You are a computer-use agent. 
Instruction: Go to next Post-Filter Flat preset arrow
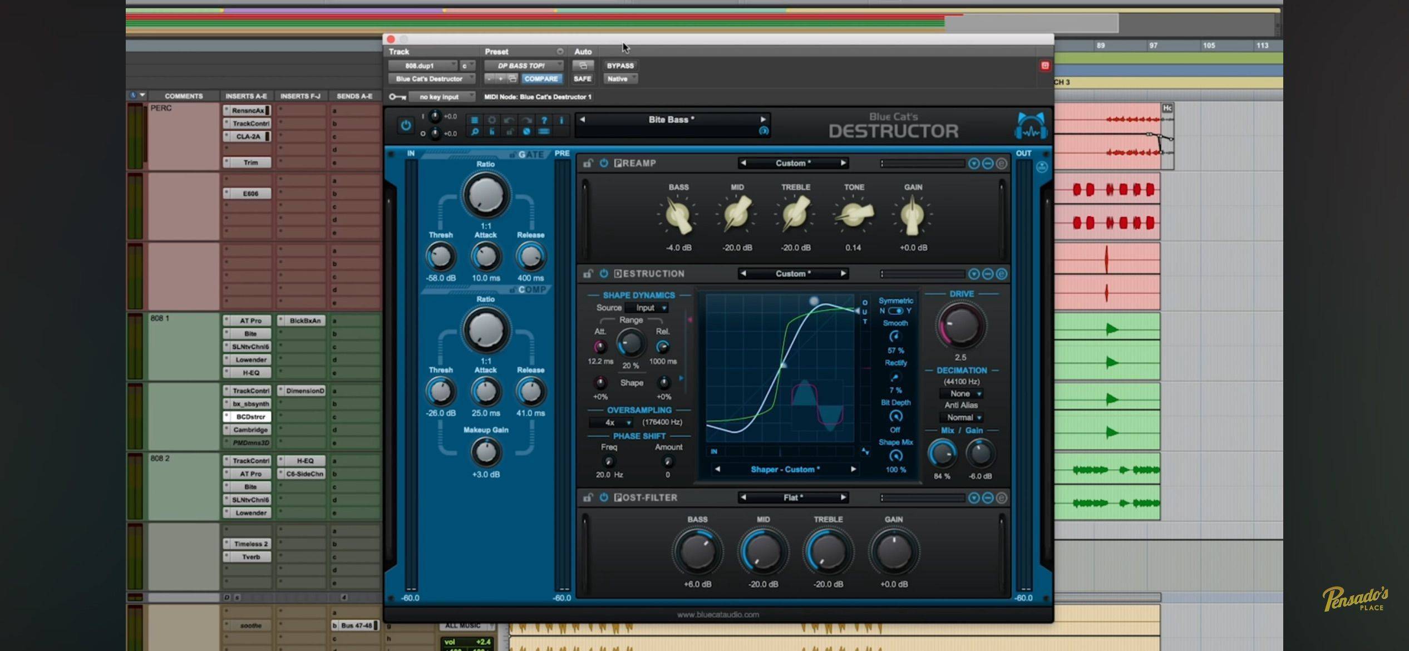[843, 497]
